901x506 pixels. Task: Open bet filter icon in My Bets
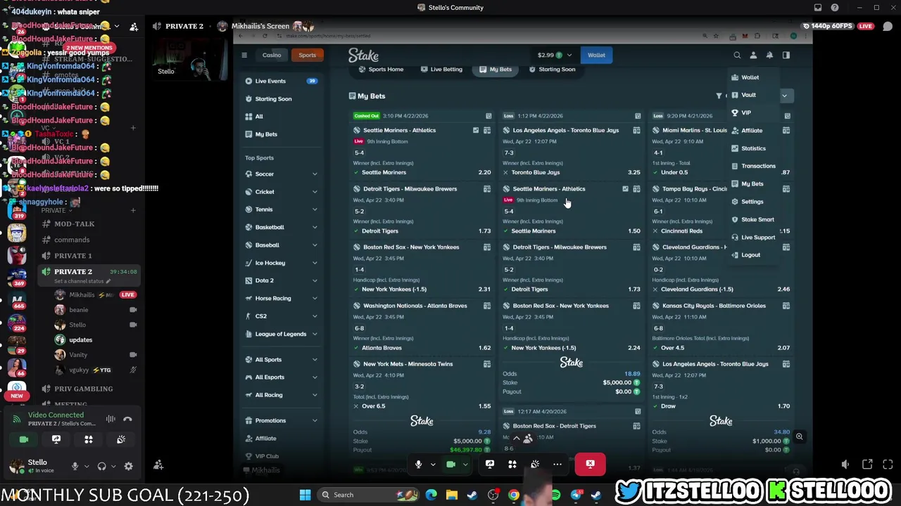[719, 96]
